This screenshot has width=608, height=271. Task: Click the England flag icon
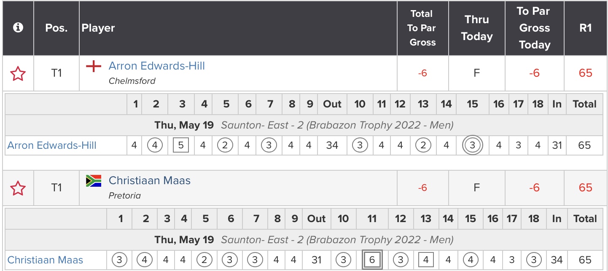coord(94,66)
